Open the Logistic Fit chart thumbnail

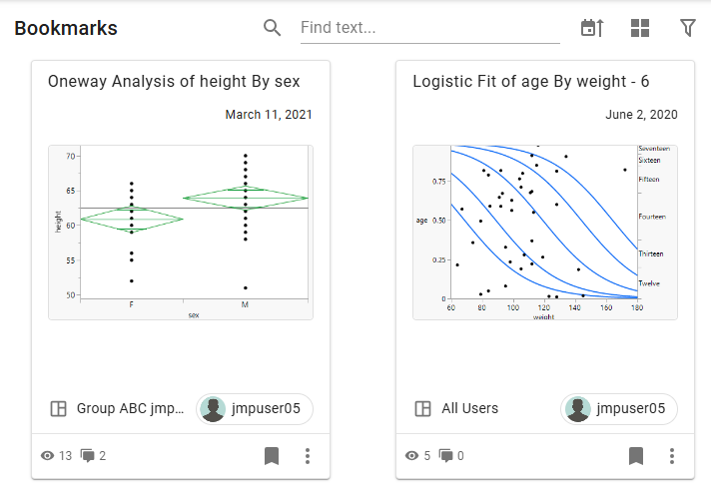(545, 233)
